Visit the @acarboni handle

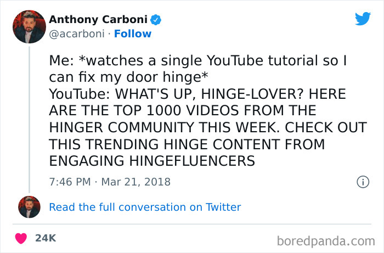click(76, 33)
